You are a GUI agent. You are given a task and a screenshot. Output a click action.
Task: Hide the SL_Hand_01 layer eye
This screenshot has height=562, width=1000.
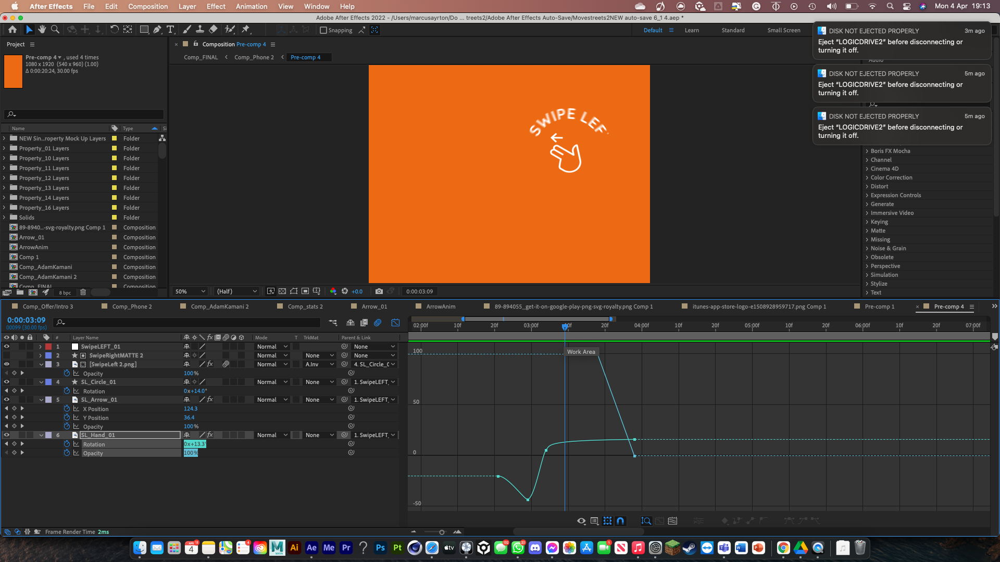click(x=7, y=435)
